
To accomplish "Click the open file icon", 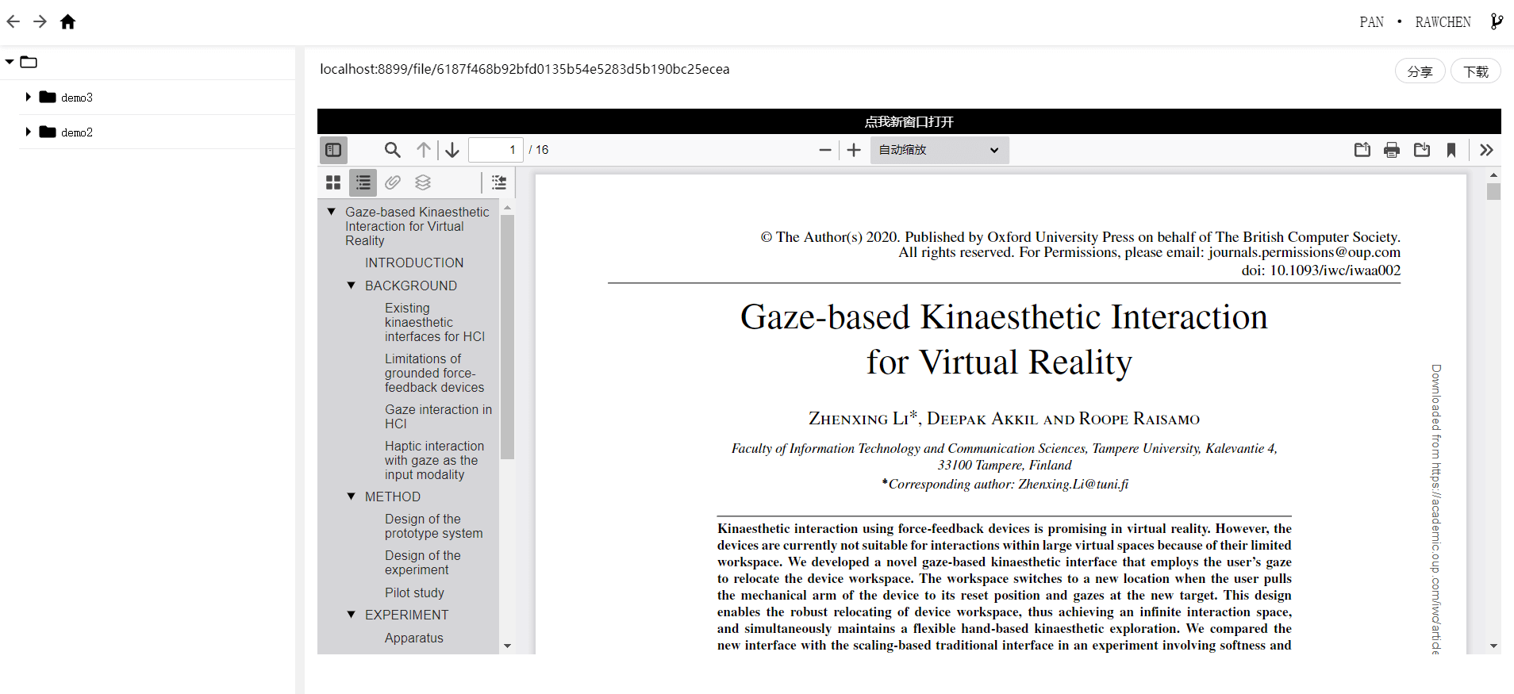I will click(1362, 149).
